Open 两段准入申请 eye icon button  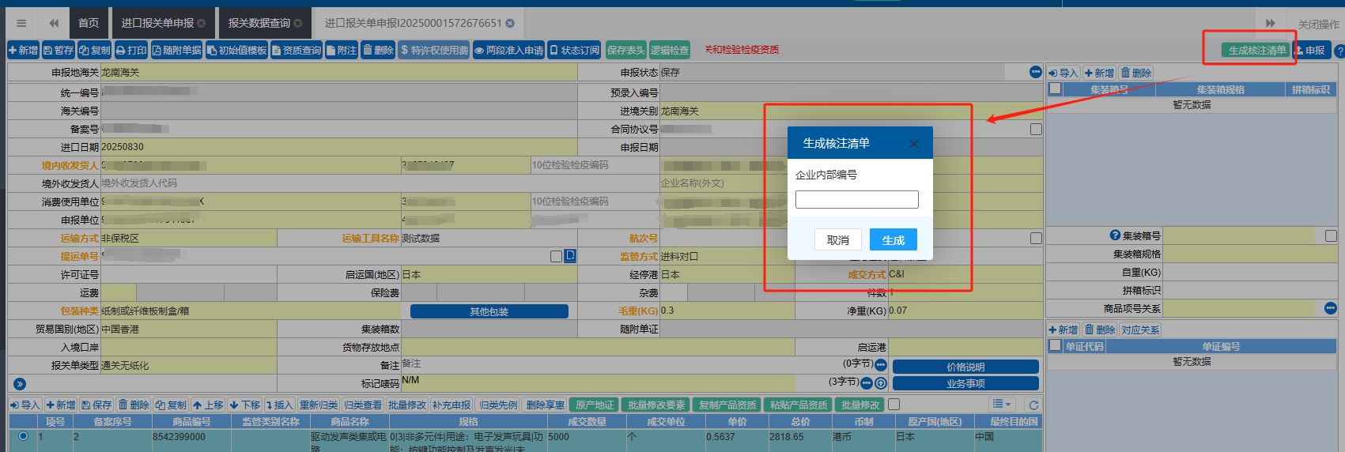(x=509, y=51)
